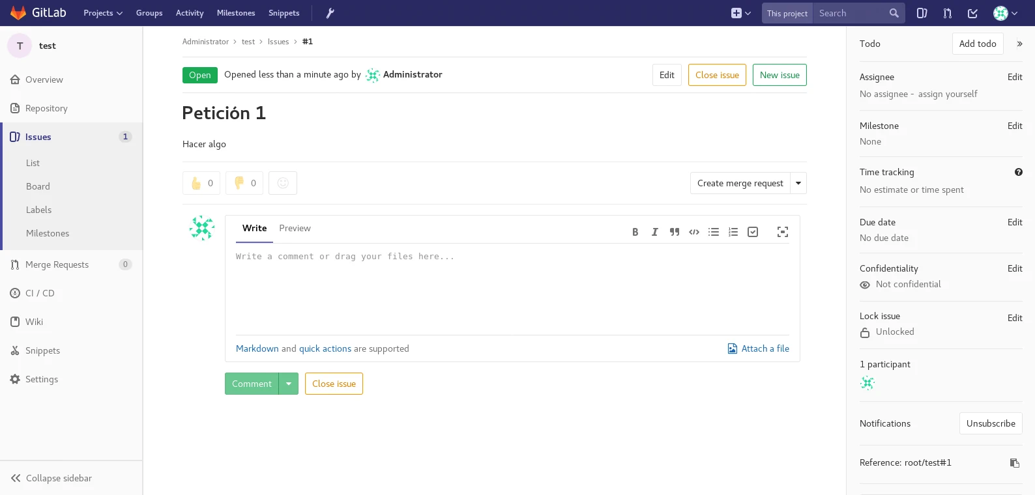The height and width of the screenshot is (495, 1035).
Task: Switch to the Preview tab
Action: pyautogui.click(x=295, y=228)
